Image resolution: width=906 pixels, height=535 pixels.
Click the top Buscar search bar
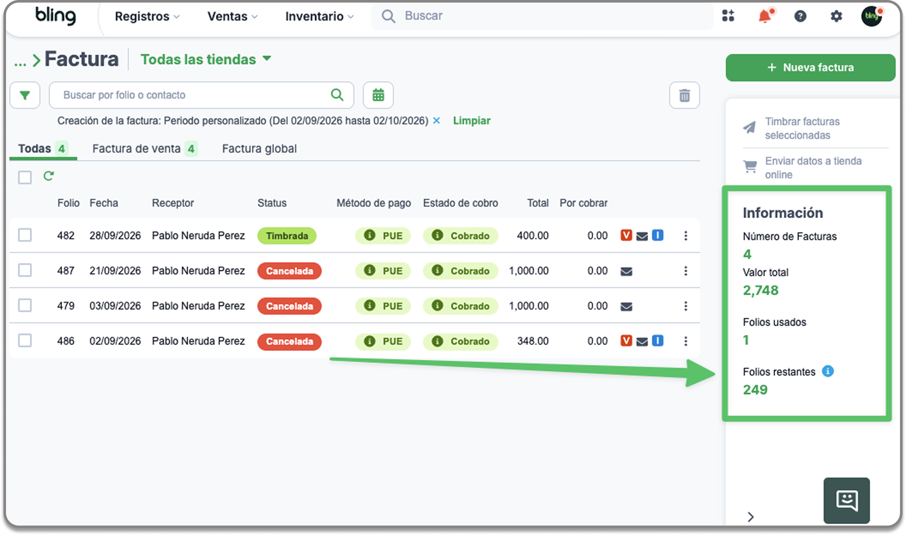pos(542,16)
